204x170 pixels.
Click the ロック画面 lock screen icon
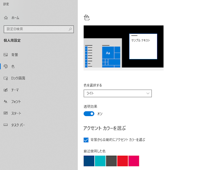[6, 78]
